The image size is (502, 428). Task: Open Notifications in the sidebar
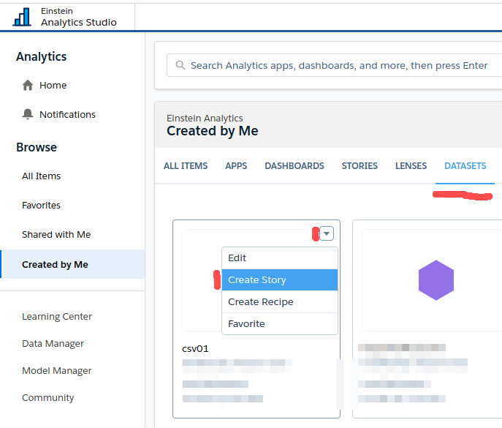(67, 114)
